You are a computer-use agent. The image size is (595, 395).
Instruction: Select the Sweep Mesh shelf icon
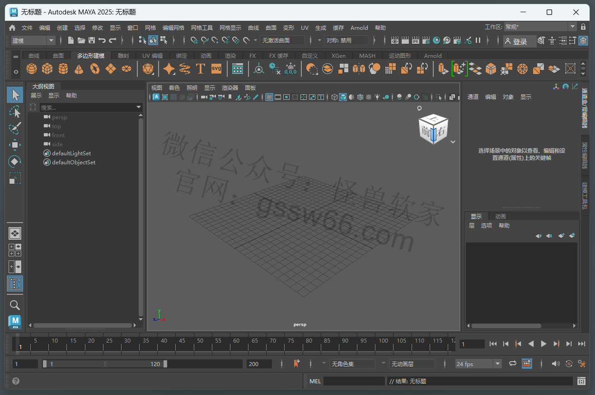pyautogui.click(x=185, y=69)
